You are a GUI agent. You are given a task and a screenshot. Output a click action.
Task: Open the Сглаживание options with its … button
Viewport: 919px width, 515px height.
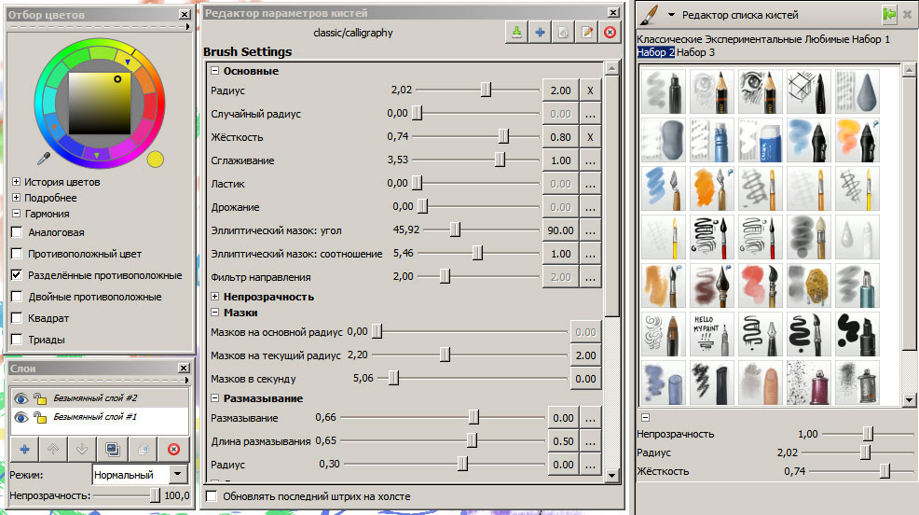tap(589, 160)
